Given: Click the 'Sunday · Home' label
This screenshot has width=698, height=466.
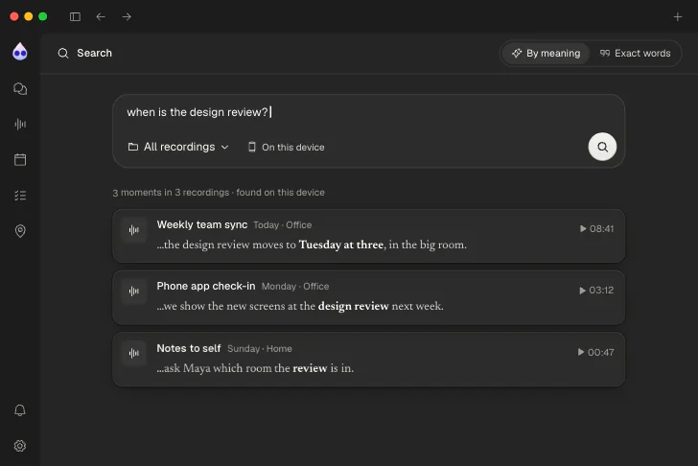Looking at the screenshot, I should point(260,349).
